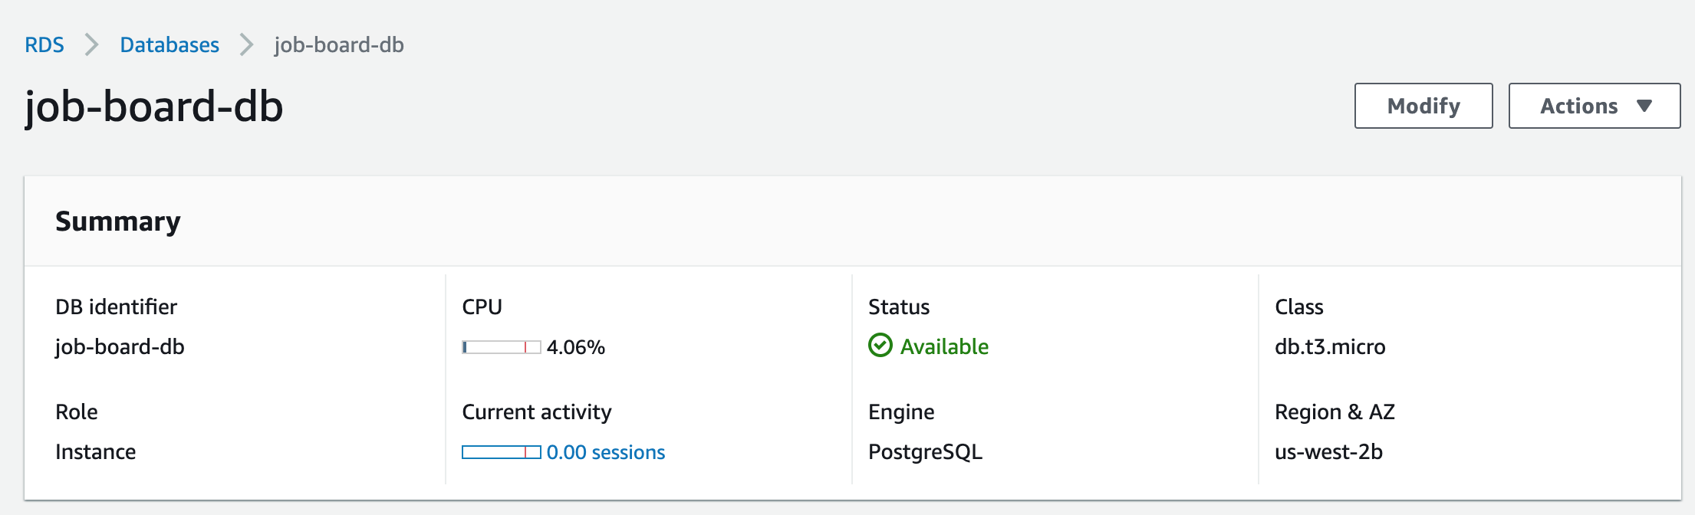Select the PostgreSQL engine value
Image resolution: width=1695 pixels, height=515 pixels.
(925, 452)
